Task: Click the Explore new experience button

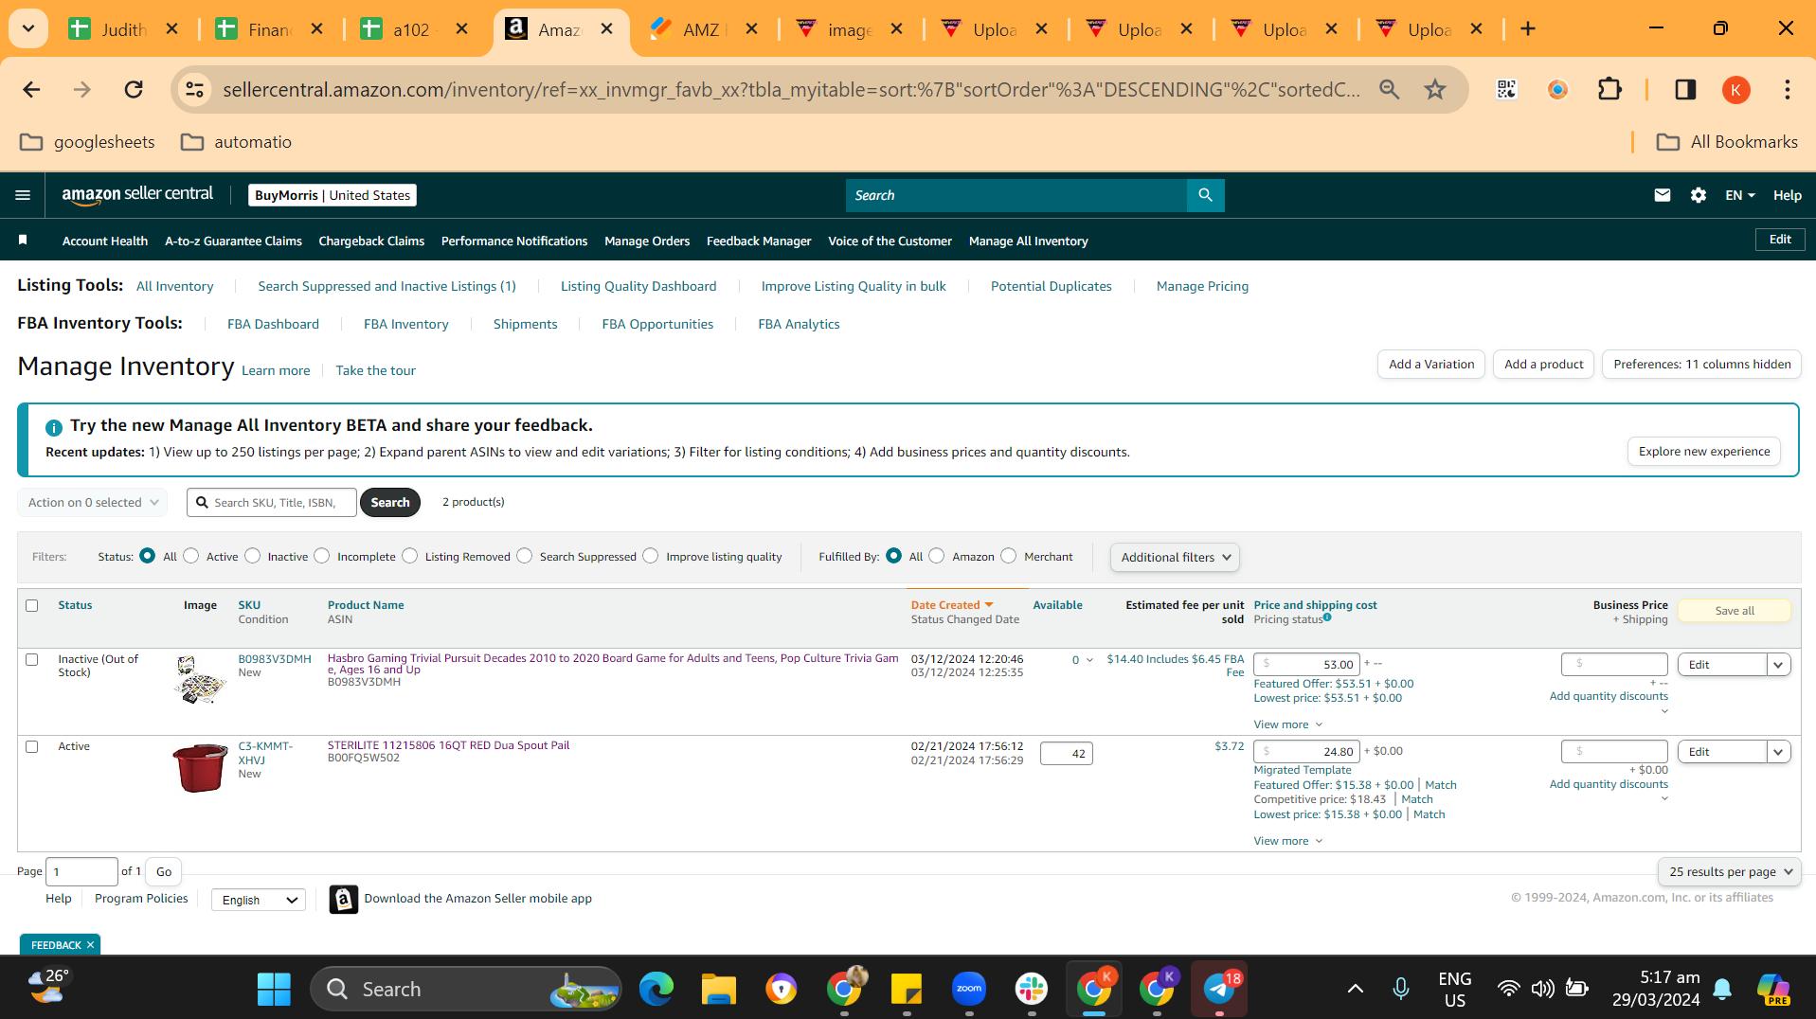Action: click(1703, 452)
